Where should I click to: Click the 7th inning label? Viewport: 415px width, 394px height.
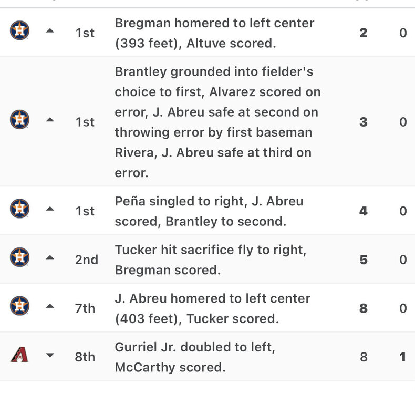[85, 308]
